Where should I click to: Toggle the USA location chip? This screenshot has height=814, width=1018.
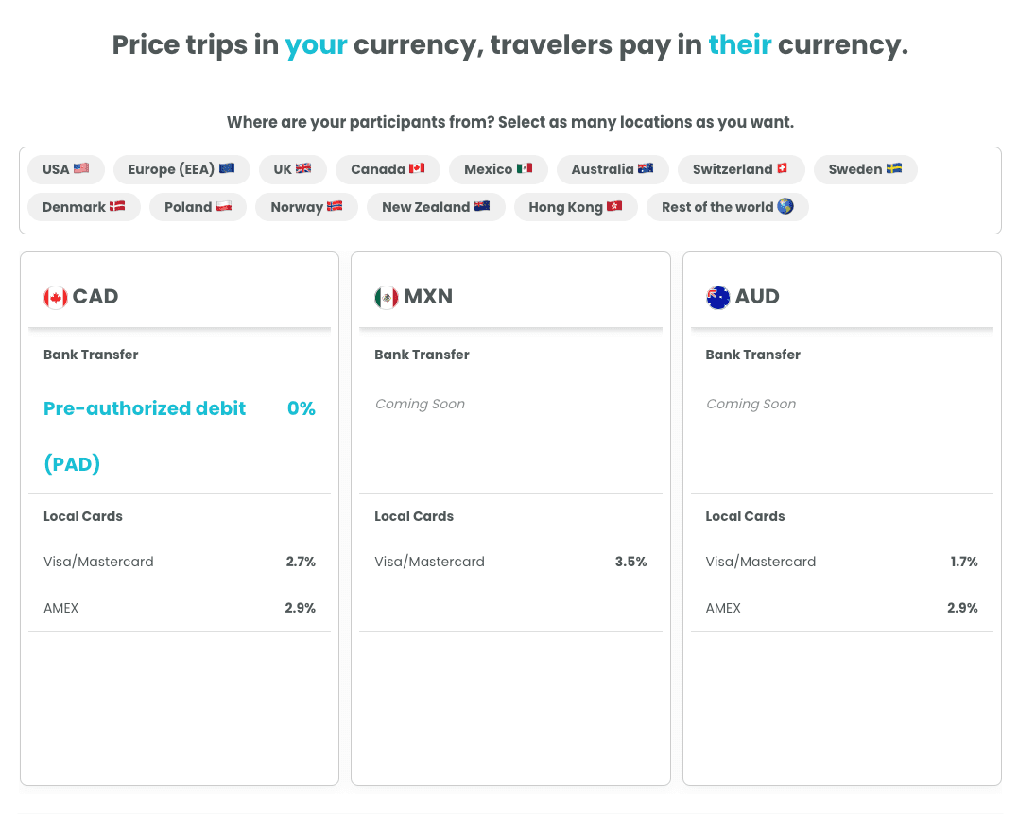click(x=66, y=169)
